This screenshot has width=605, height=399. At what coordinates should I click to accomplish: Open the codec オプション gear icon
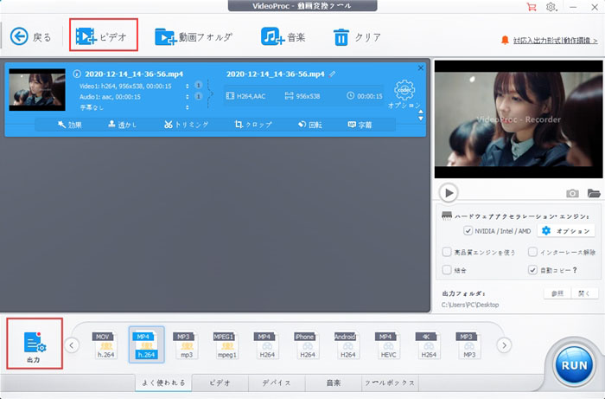[404, 91]
